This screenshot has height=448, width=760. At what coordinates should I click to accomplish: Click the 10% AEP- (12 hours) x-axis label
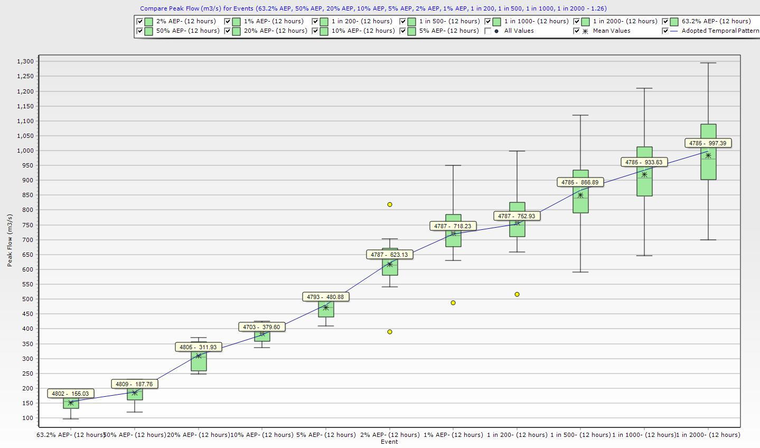[x=262, y=435]
